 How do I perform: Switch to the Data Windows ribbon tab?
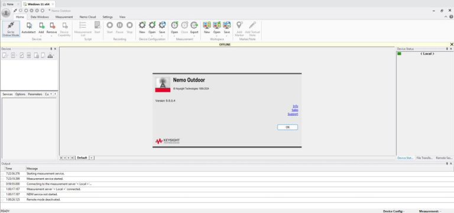click(x=40, y=17)
